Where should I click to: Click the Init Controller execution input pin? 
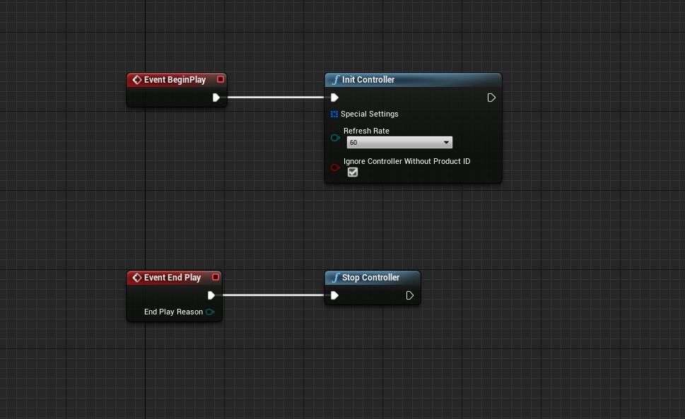334,98
